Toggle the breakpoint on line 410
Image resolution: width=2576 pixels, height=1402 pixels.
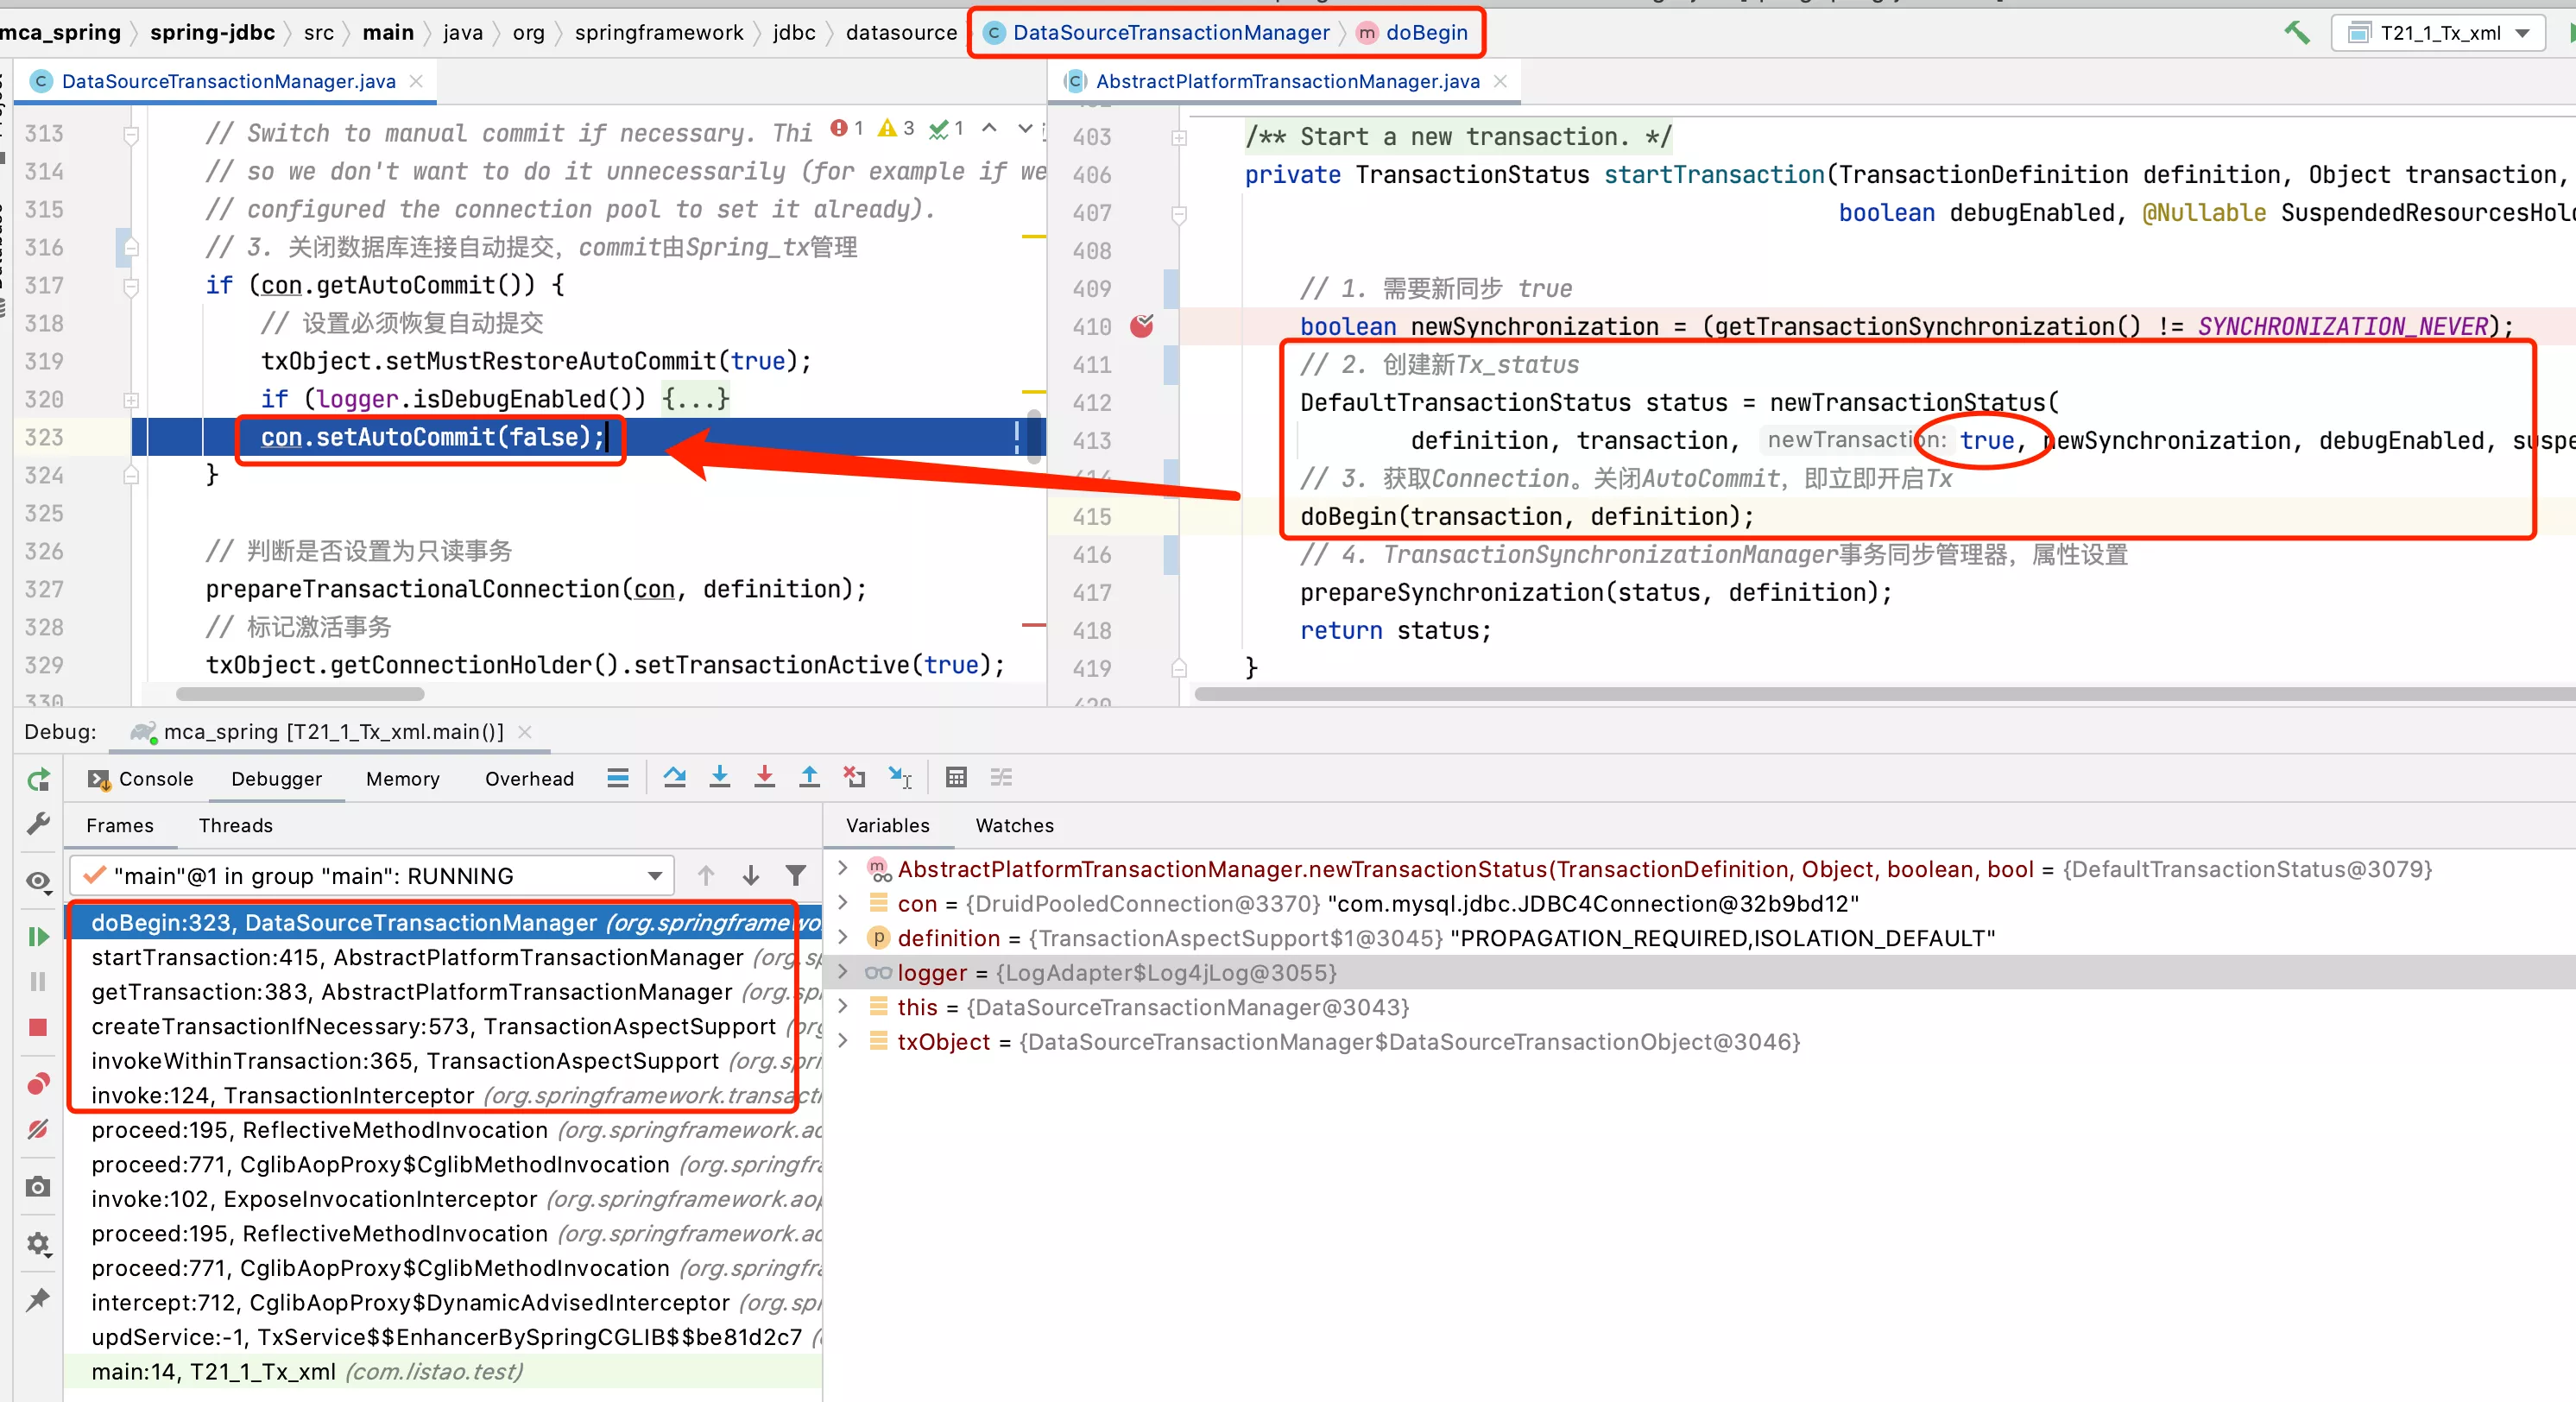click(x=1142, y=326)
